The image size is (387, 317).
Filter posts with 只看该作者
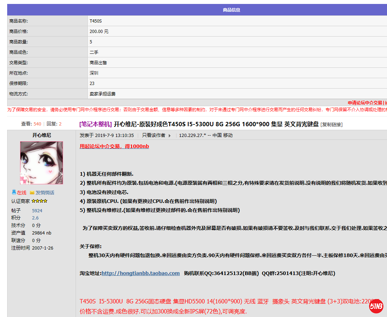[153, 136]
